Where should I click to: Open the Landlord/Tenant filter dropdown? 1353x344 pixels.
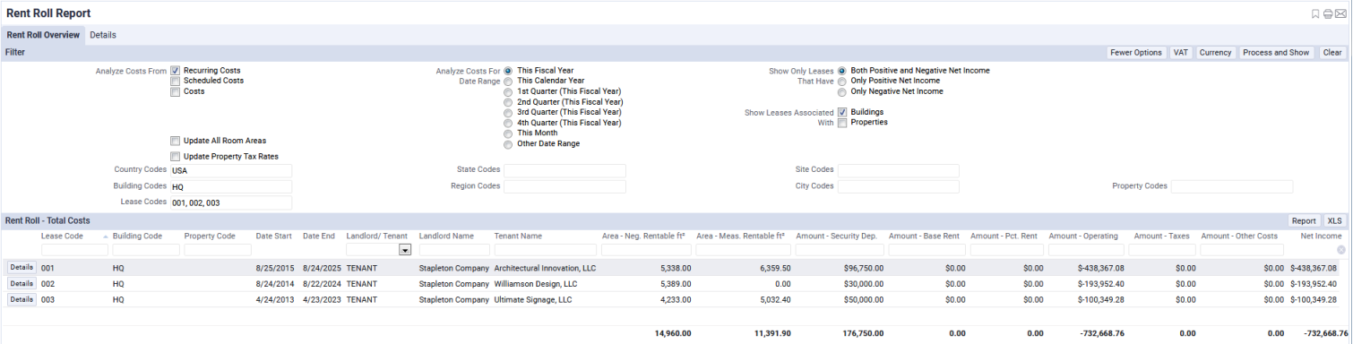coord(405,251)
